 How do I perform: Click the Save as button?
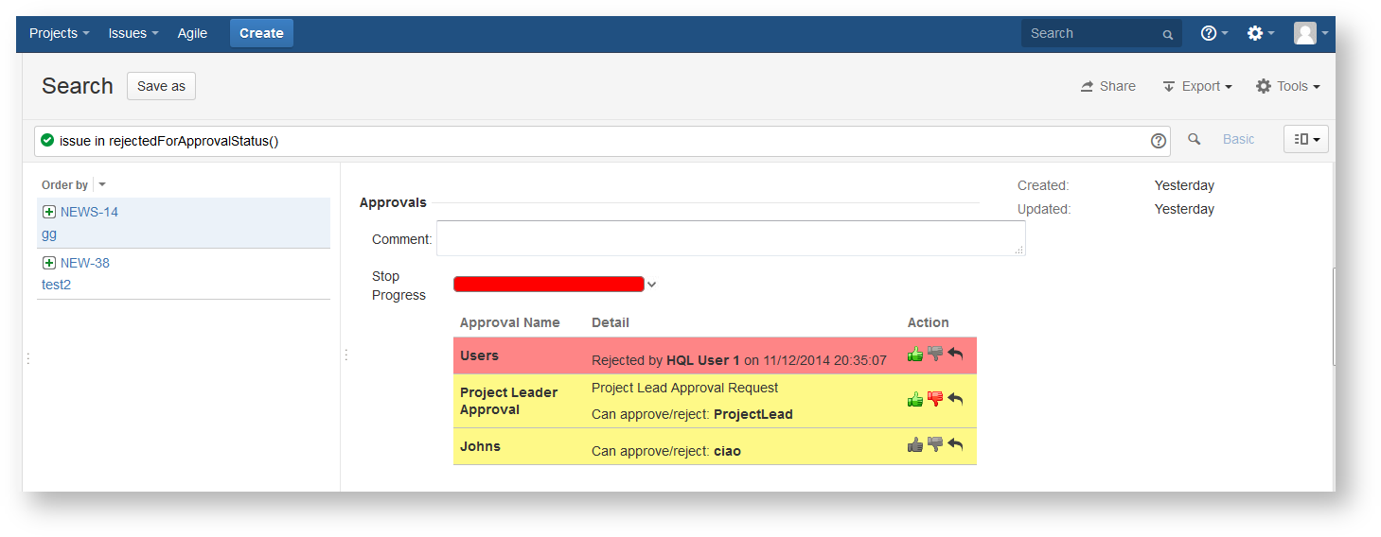(x=161, y=86)
